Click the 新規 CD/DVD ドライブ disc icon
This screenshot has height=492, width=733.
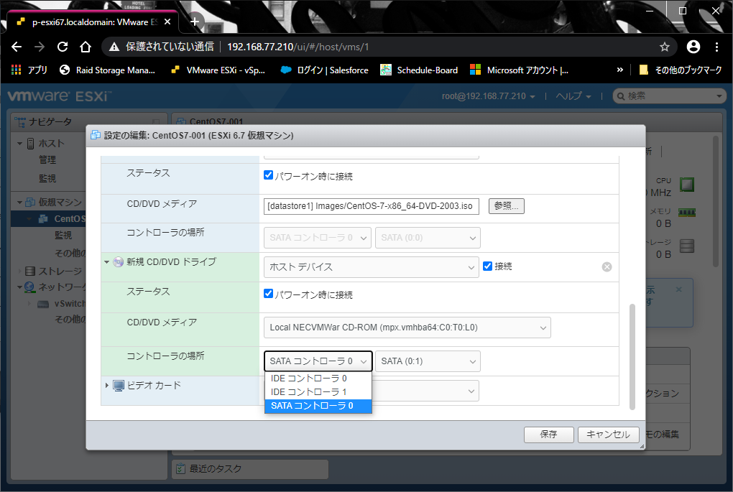(119, 262)
